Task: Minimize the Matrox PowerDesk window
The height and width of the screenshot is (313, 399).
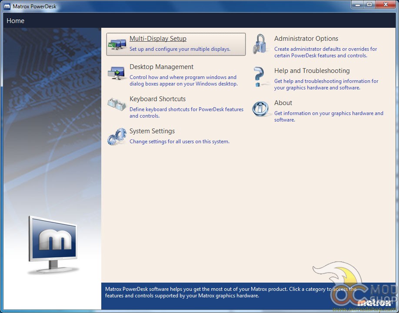Action: click(358, 4)
